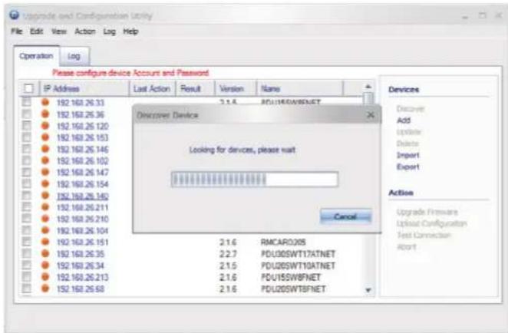Open the Log menu in the menu bar
This screenshot has width=508, height=333.
point(109,31)
